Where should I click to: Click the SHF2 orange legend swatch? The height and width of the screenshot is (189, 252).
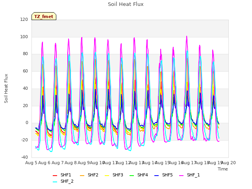coord(82,176)
